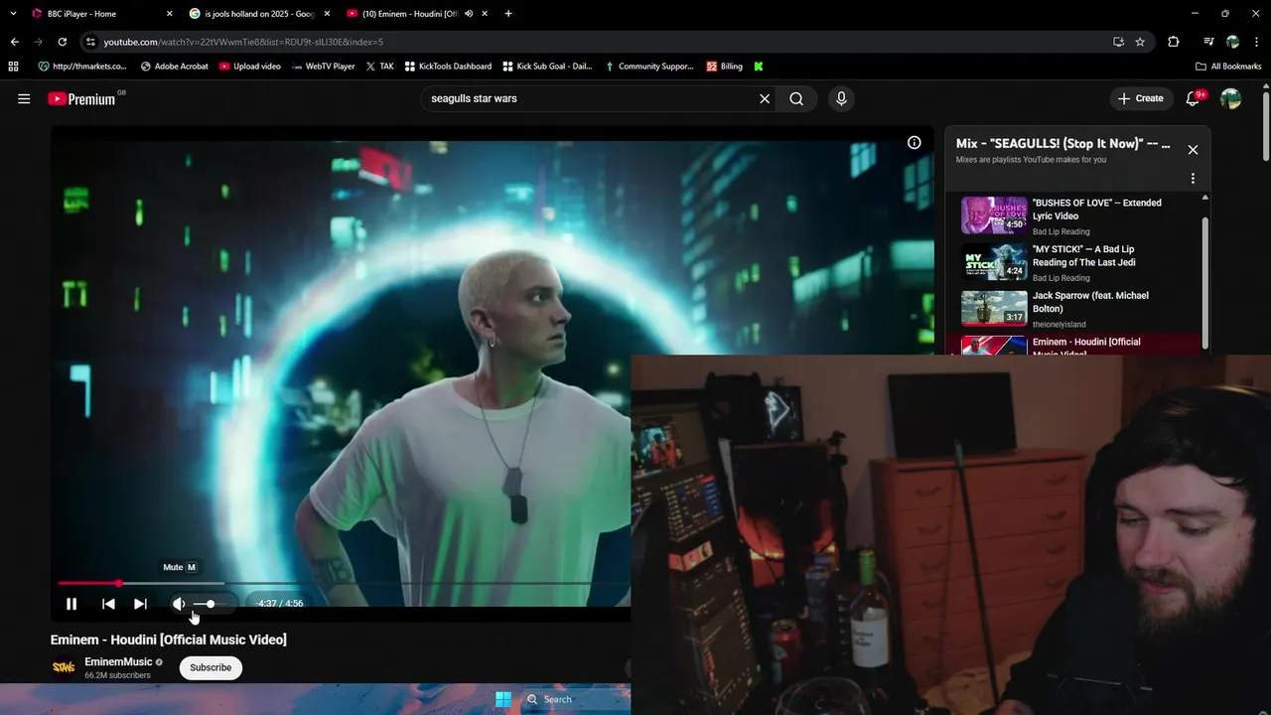Open the green K bookmark icon

[759, 67]
